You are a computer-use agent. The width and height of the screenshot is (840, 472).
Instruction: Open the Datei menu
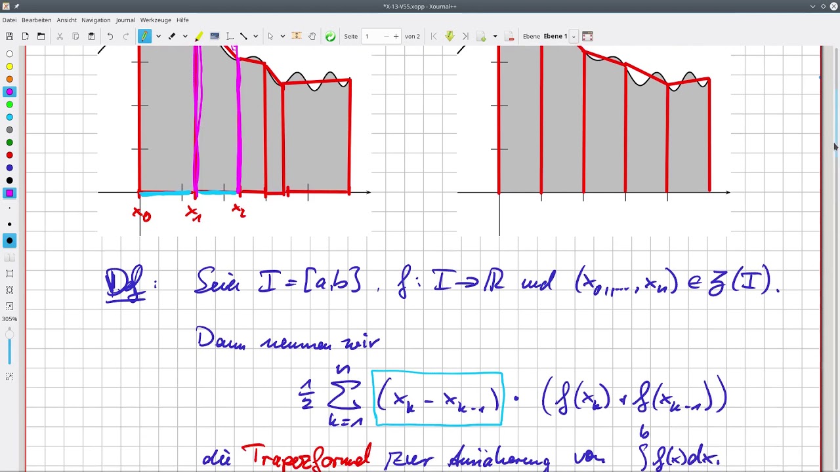pos(9,20)
